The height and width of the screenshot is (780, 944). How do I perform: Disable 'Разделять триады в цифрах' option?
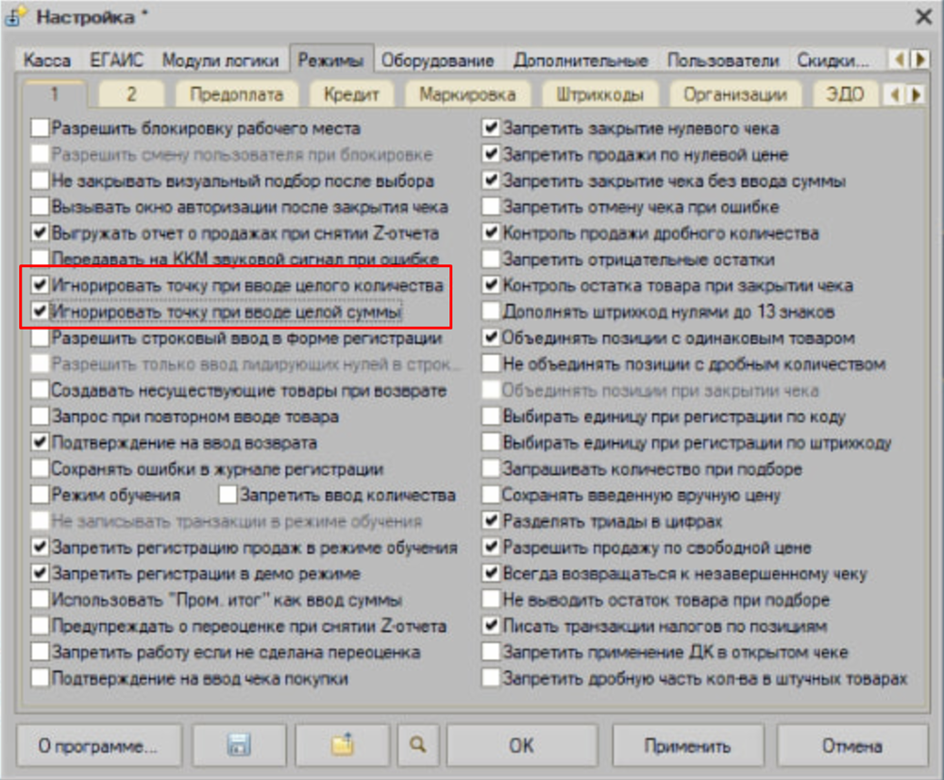(x=490, y=521)
